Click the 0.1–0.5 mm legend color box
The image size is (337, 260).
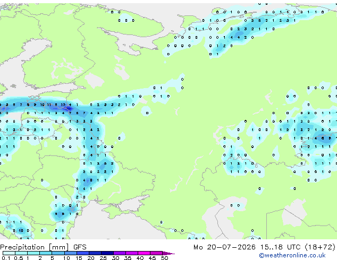9,253
